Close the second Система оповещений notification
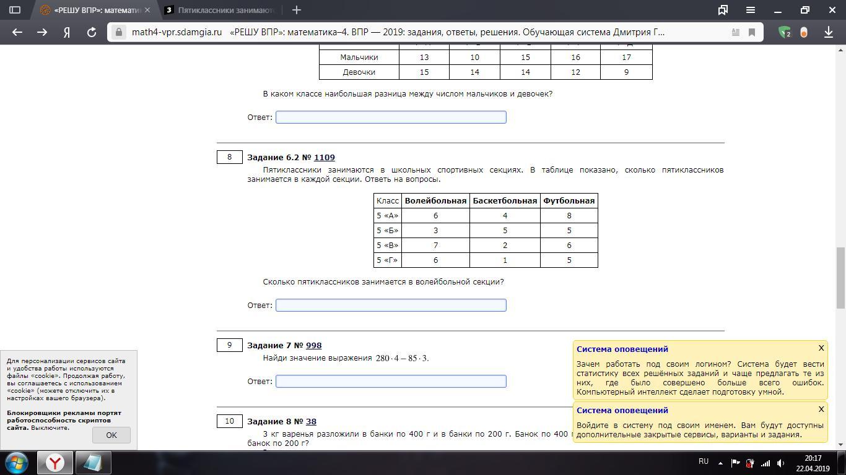 tap(821, 409)
